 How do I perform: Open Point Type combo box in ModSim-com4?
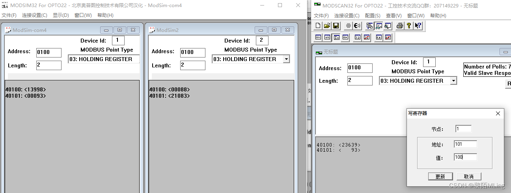[104, 59]
